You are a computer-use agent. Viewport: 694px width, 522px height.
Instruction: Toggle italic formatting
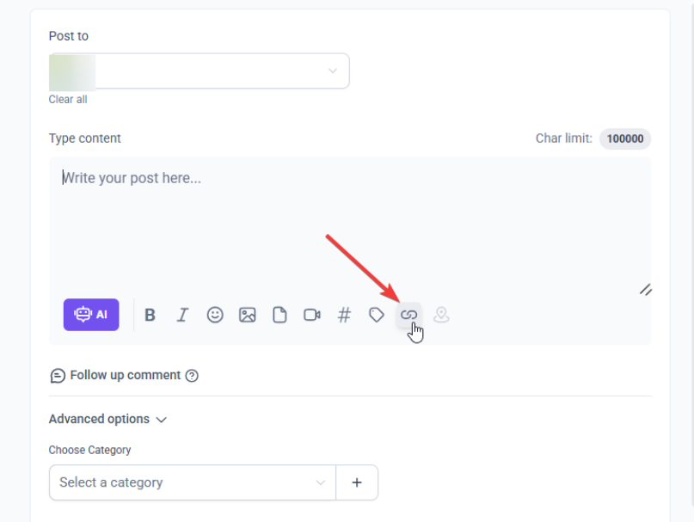point(182,315)
